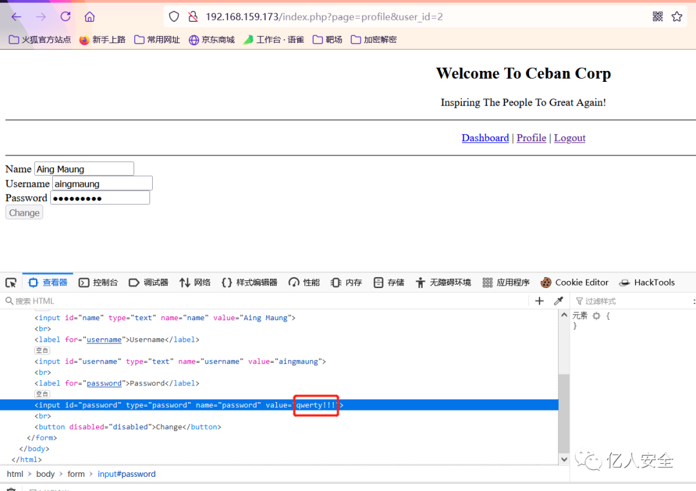
Task: Select the closing </body> tag line
Action: [x=34, y=449]
